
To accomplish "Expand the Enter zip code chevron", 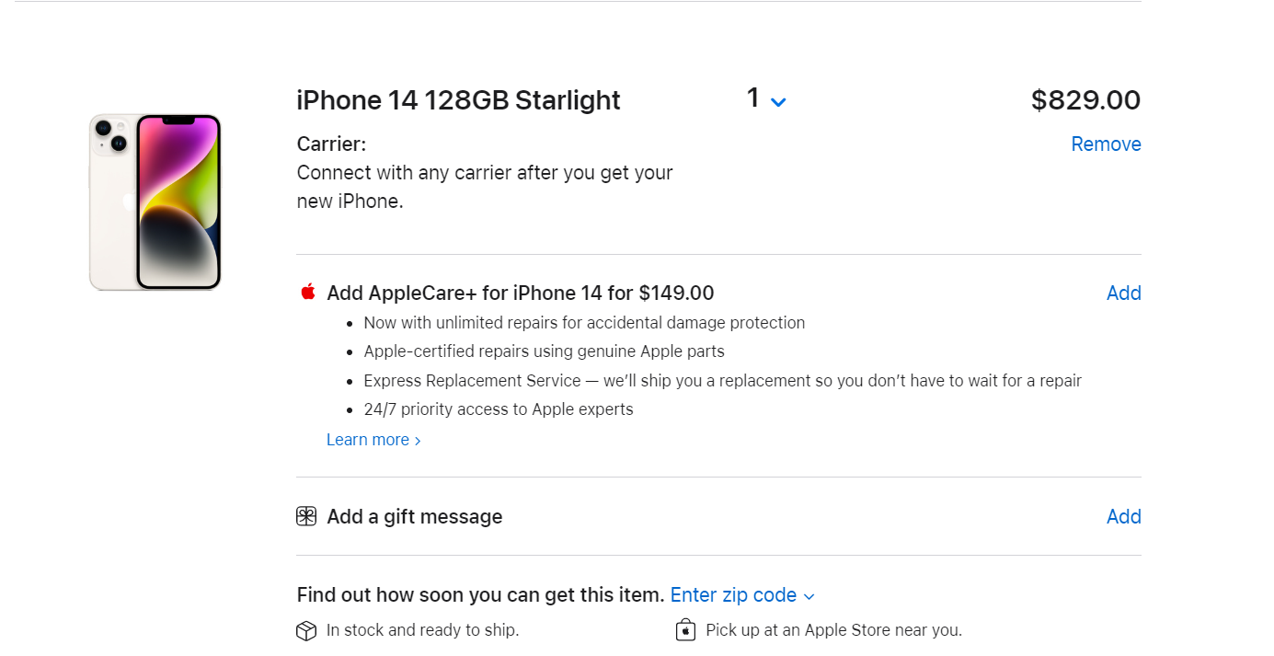I will (x=809, y=597).
